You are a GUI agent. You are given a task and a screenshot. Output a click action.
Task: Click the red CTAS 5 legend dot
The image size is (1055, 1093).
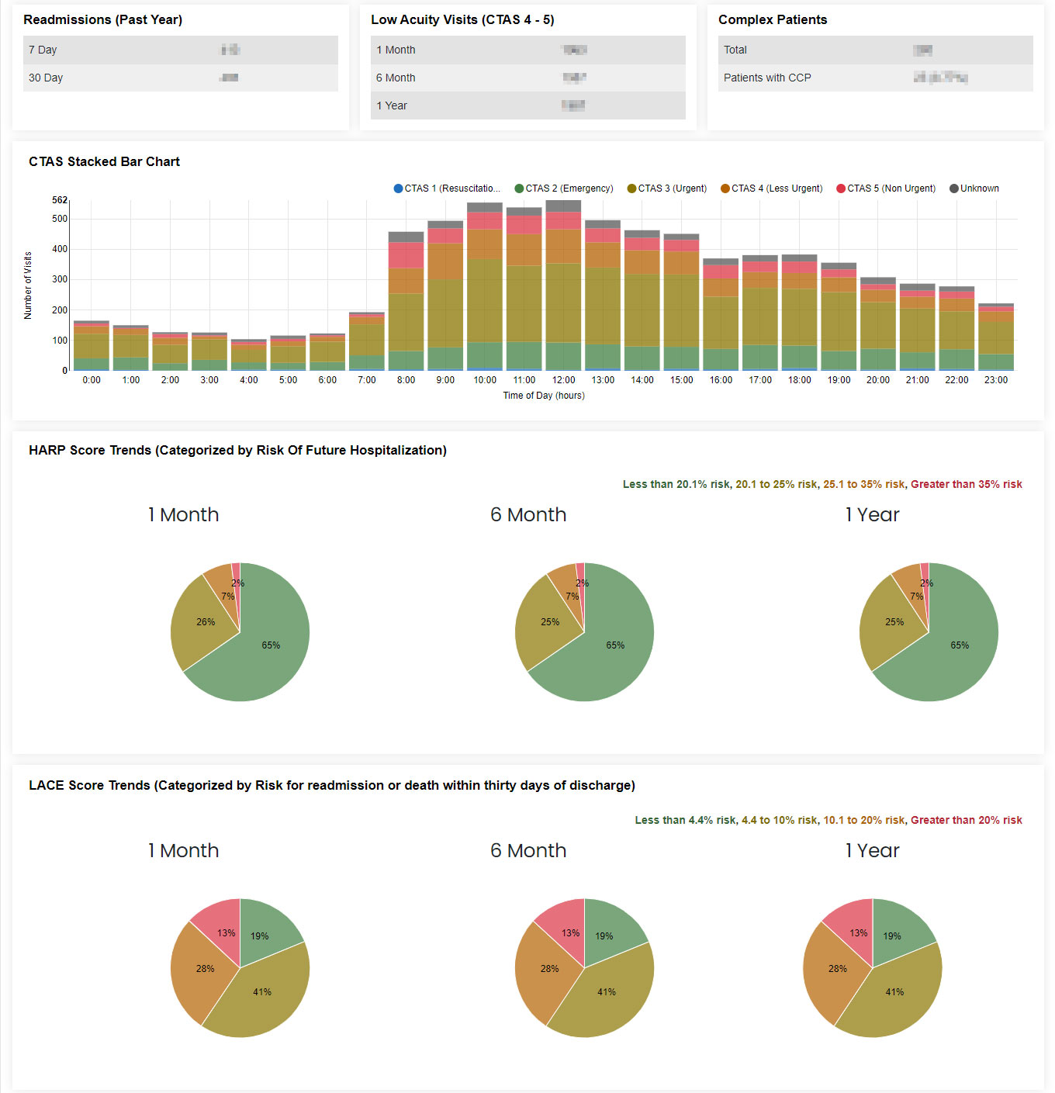(x=841, y=189)
